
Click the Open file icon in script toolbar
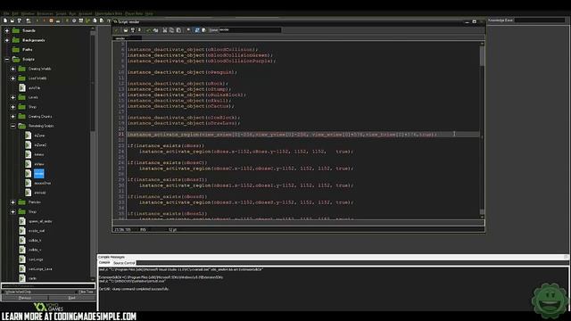(x=126, y=30)
